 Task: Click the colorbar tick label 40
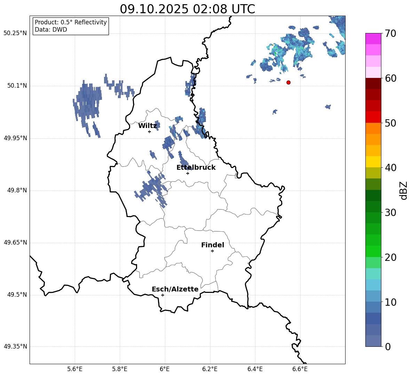[x=390, y=168]
